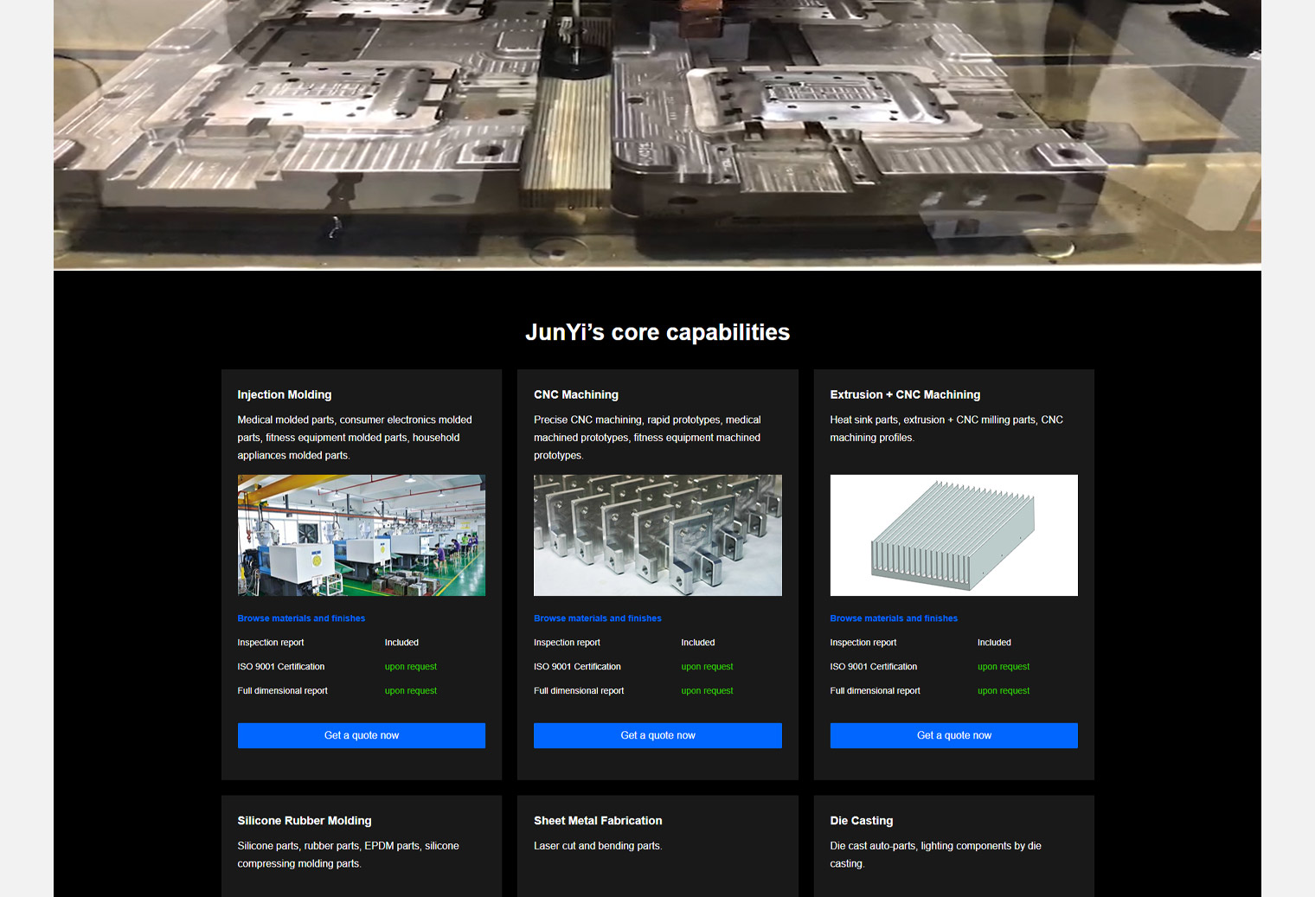Click the JunYi's core capabilities heading

pyautogui.click(x=657, y=332)
